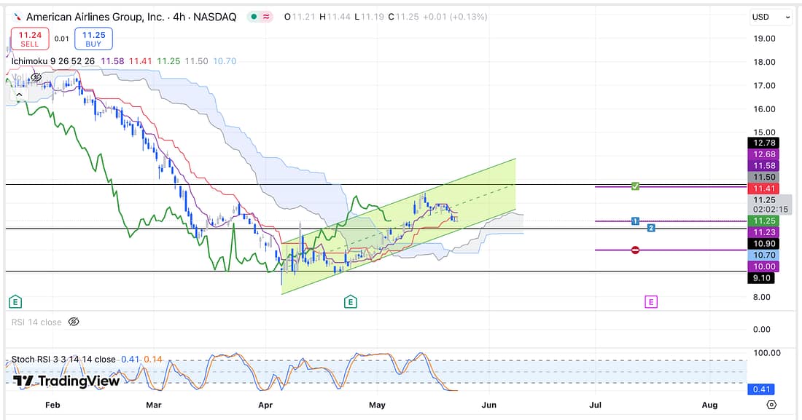Open the USD currency dropdown
Image resolution: width=802 pixels, height=420 pixels.
click(x=770, y=17)
